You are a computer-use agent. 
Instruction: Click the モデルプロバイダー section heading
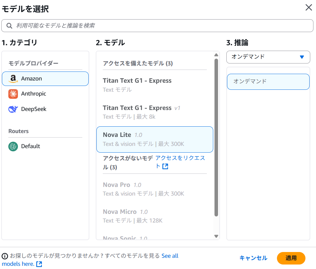pyautogui.click(x=33, y=63)
